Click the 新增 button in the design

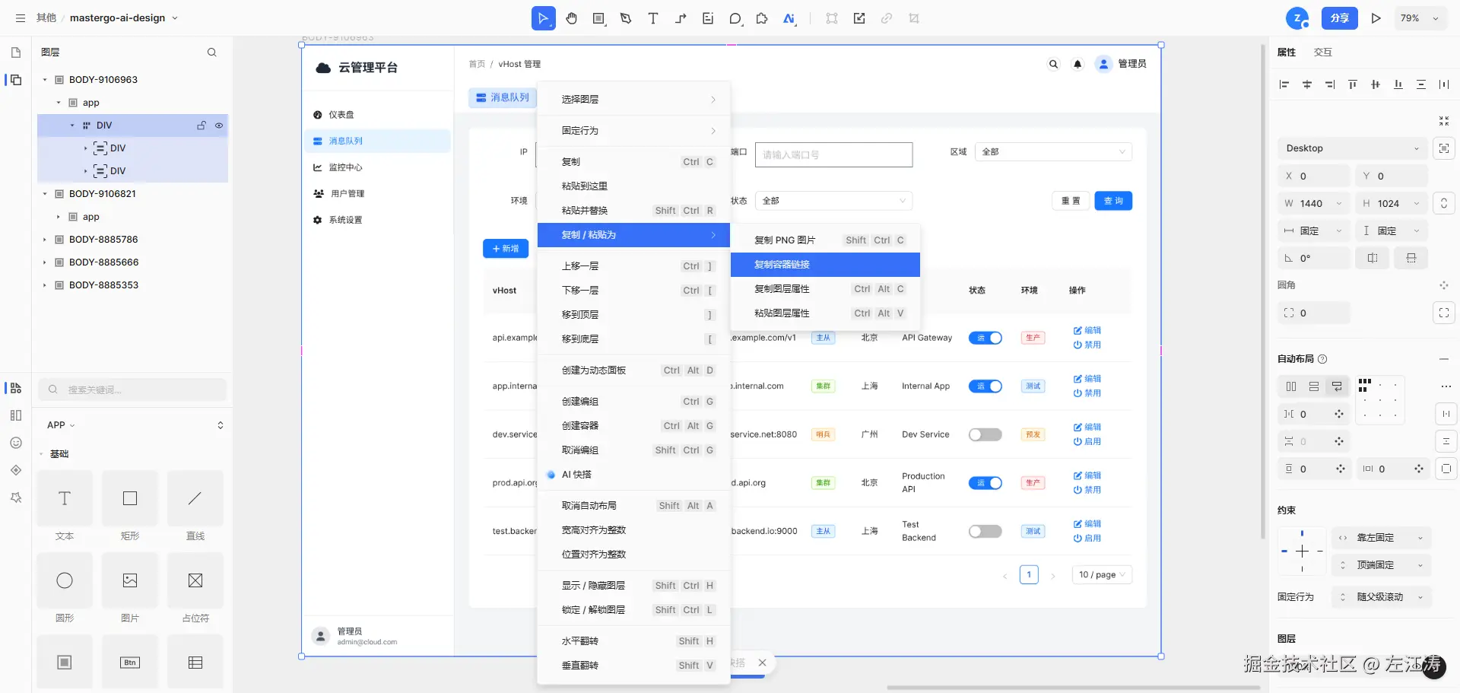point(506,249)
